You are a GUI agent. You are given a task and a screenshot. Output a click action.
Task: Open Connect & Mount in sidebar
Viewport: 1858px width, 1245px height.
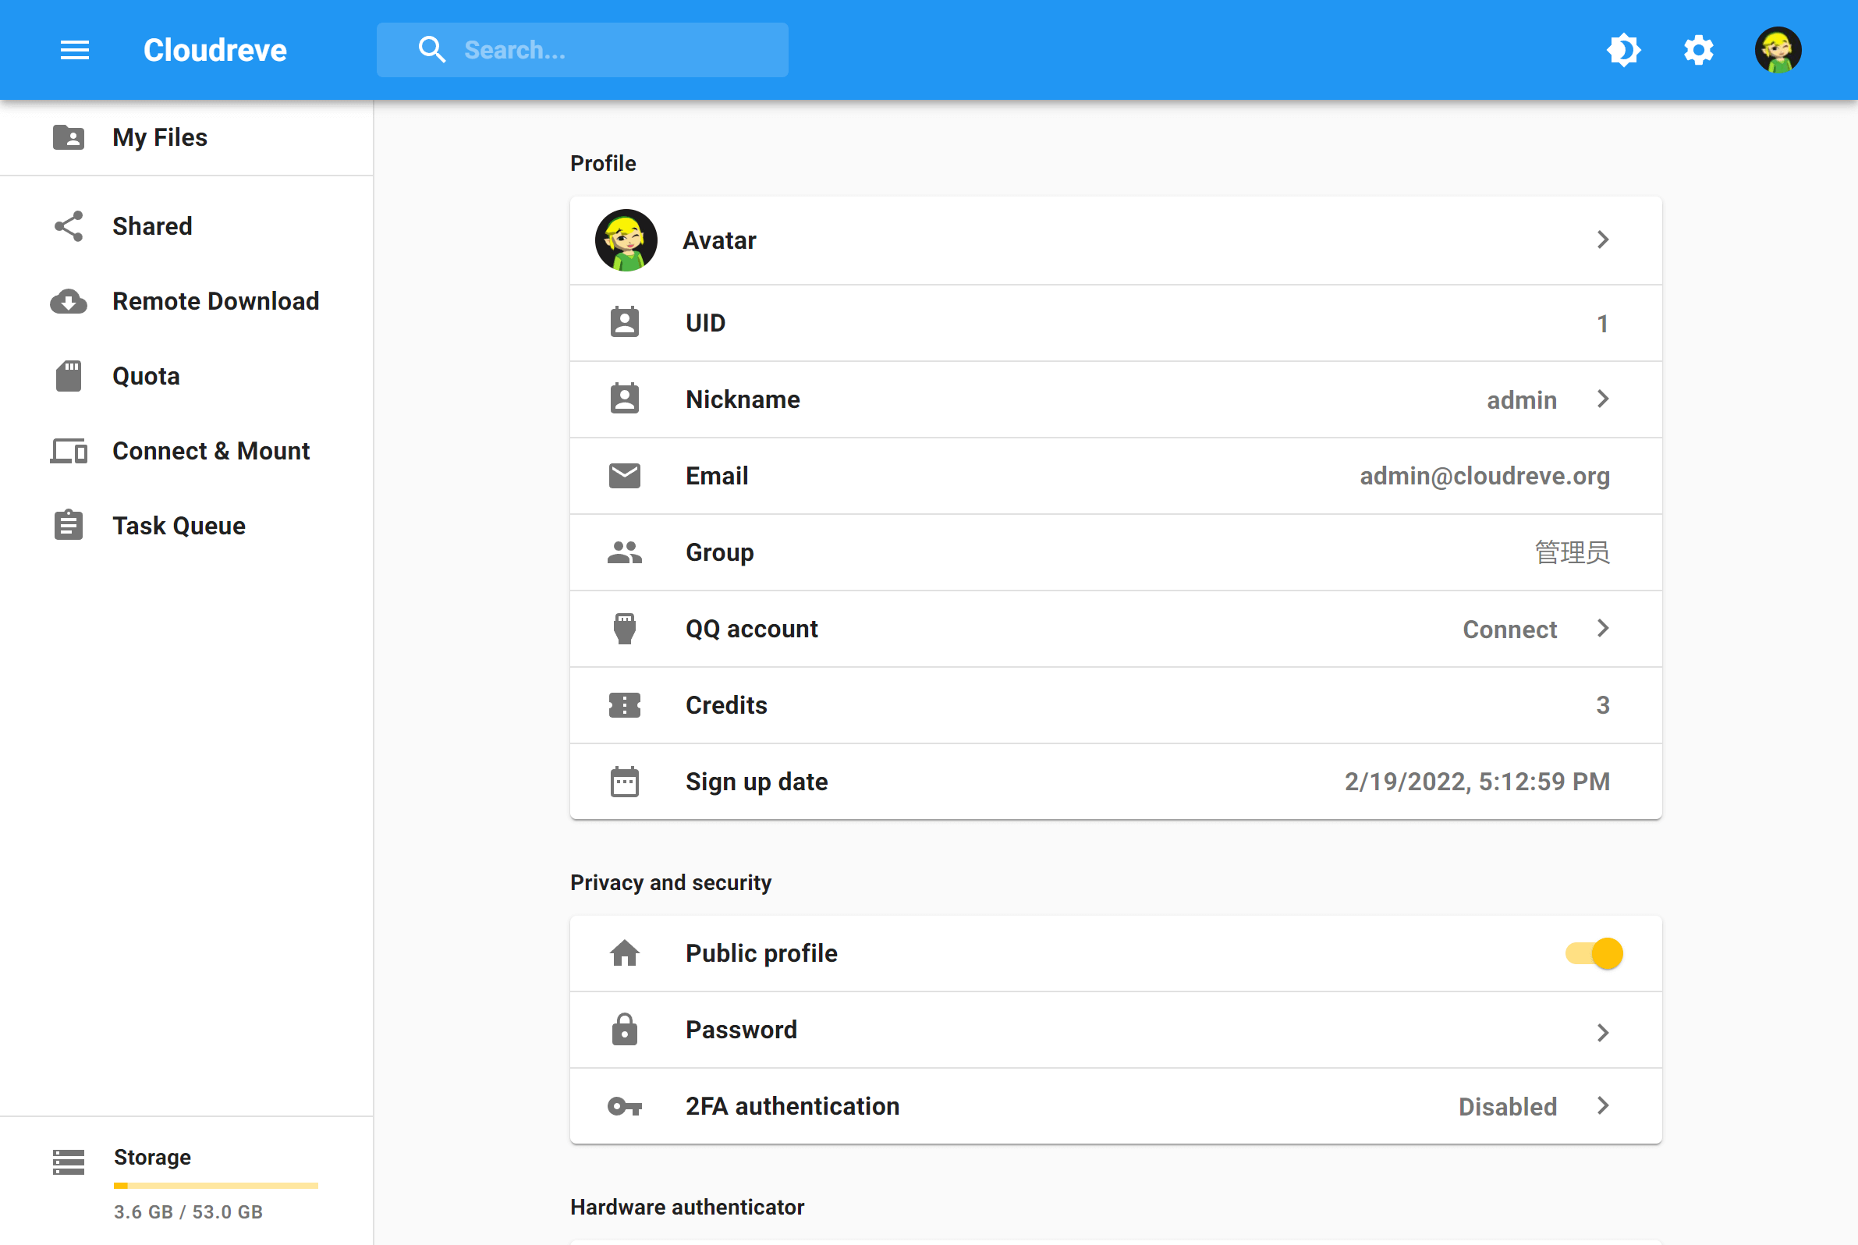[186, 451]
